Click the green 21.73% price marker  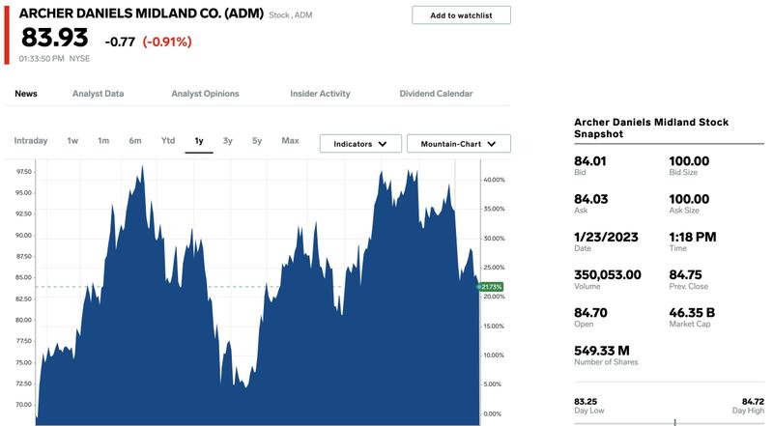491,287
